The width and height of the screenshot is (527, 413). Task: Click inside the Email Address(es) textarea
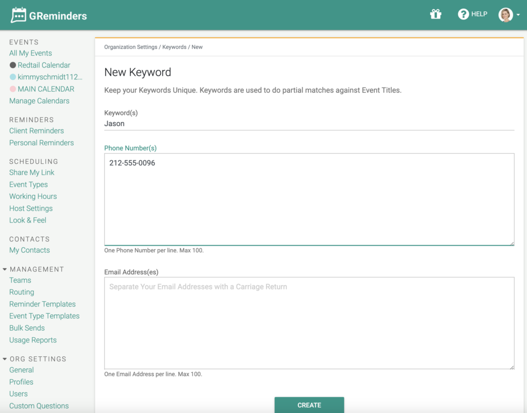[x=309, y=323]
